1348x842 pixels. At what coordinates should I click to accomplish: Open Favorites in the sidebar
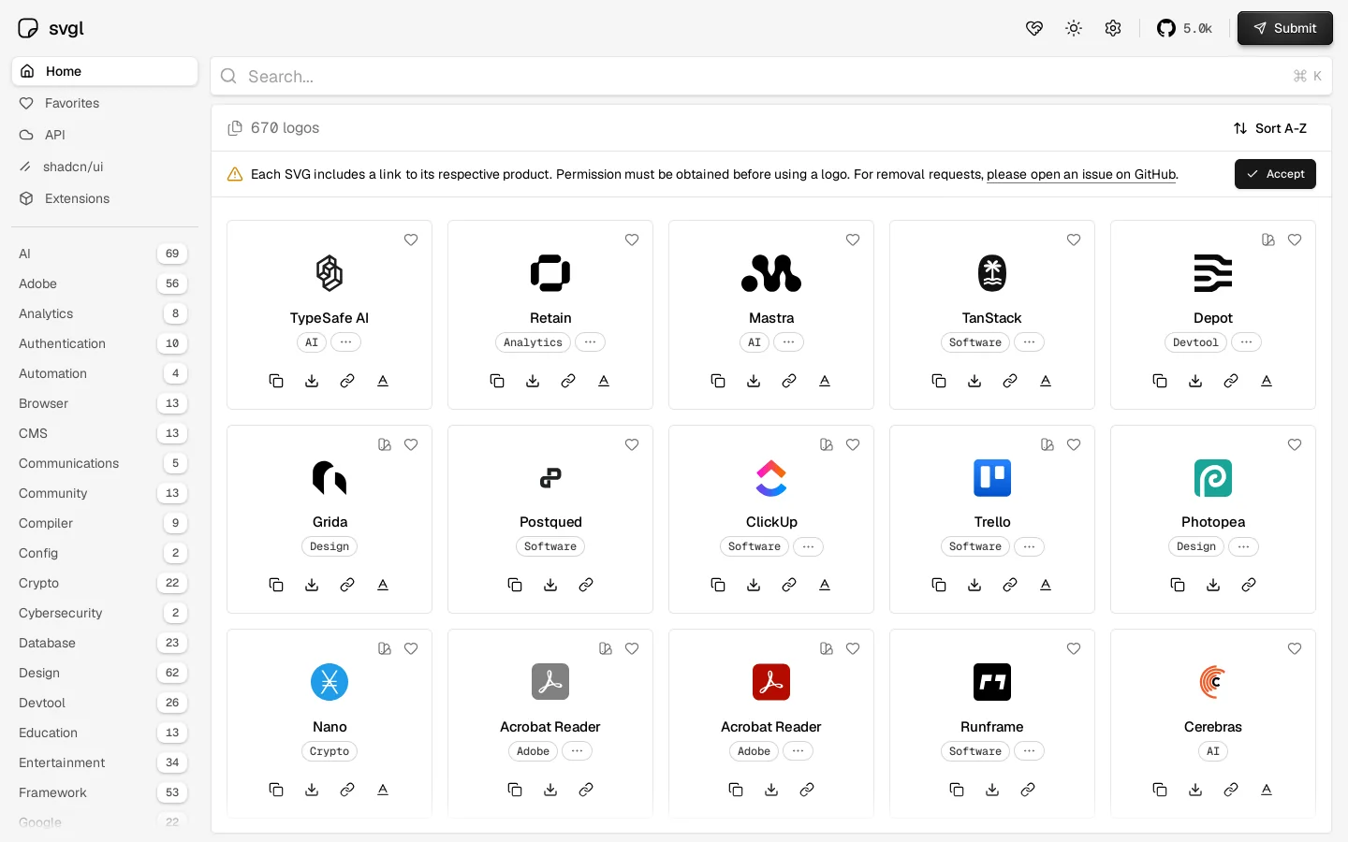tap(105, 103)
